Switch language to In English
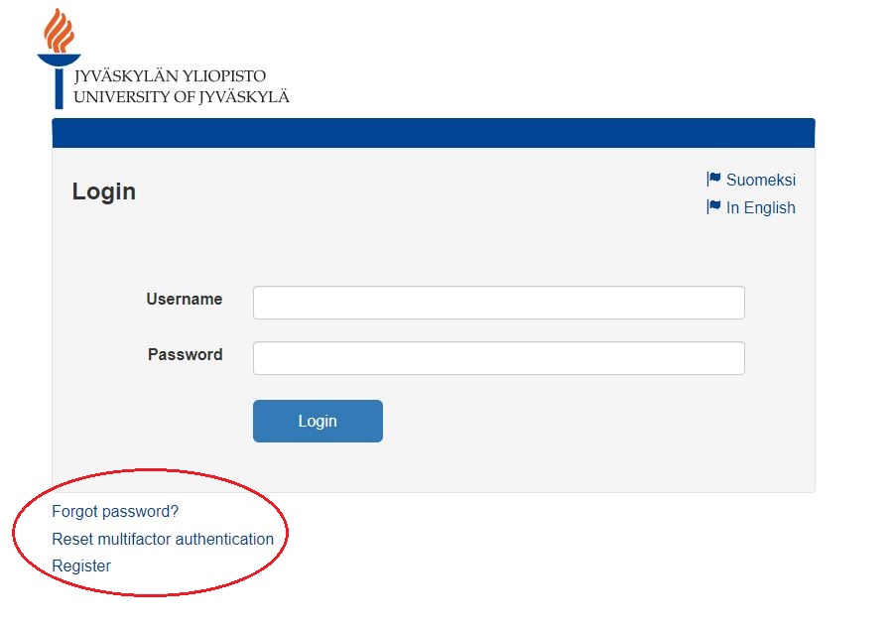The height and width of the screenshot is (627, 895). (760, 207)
